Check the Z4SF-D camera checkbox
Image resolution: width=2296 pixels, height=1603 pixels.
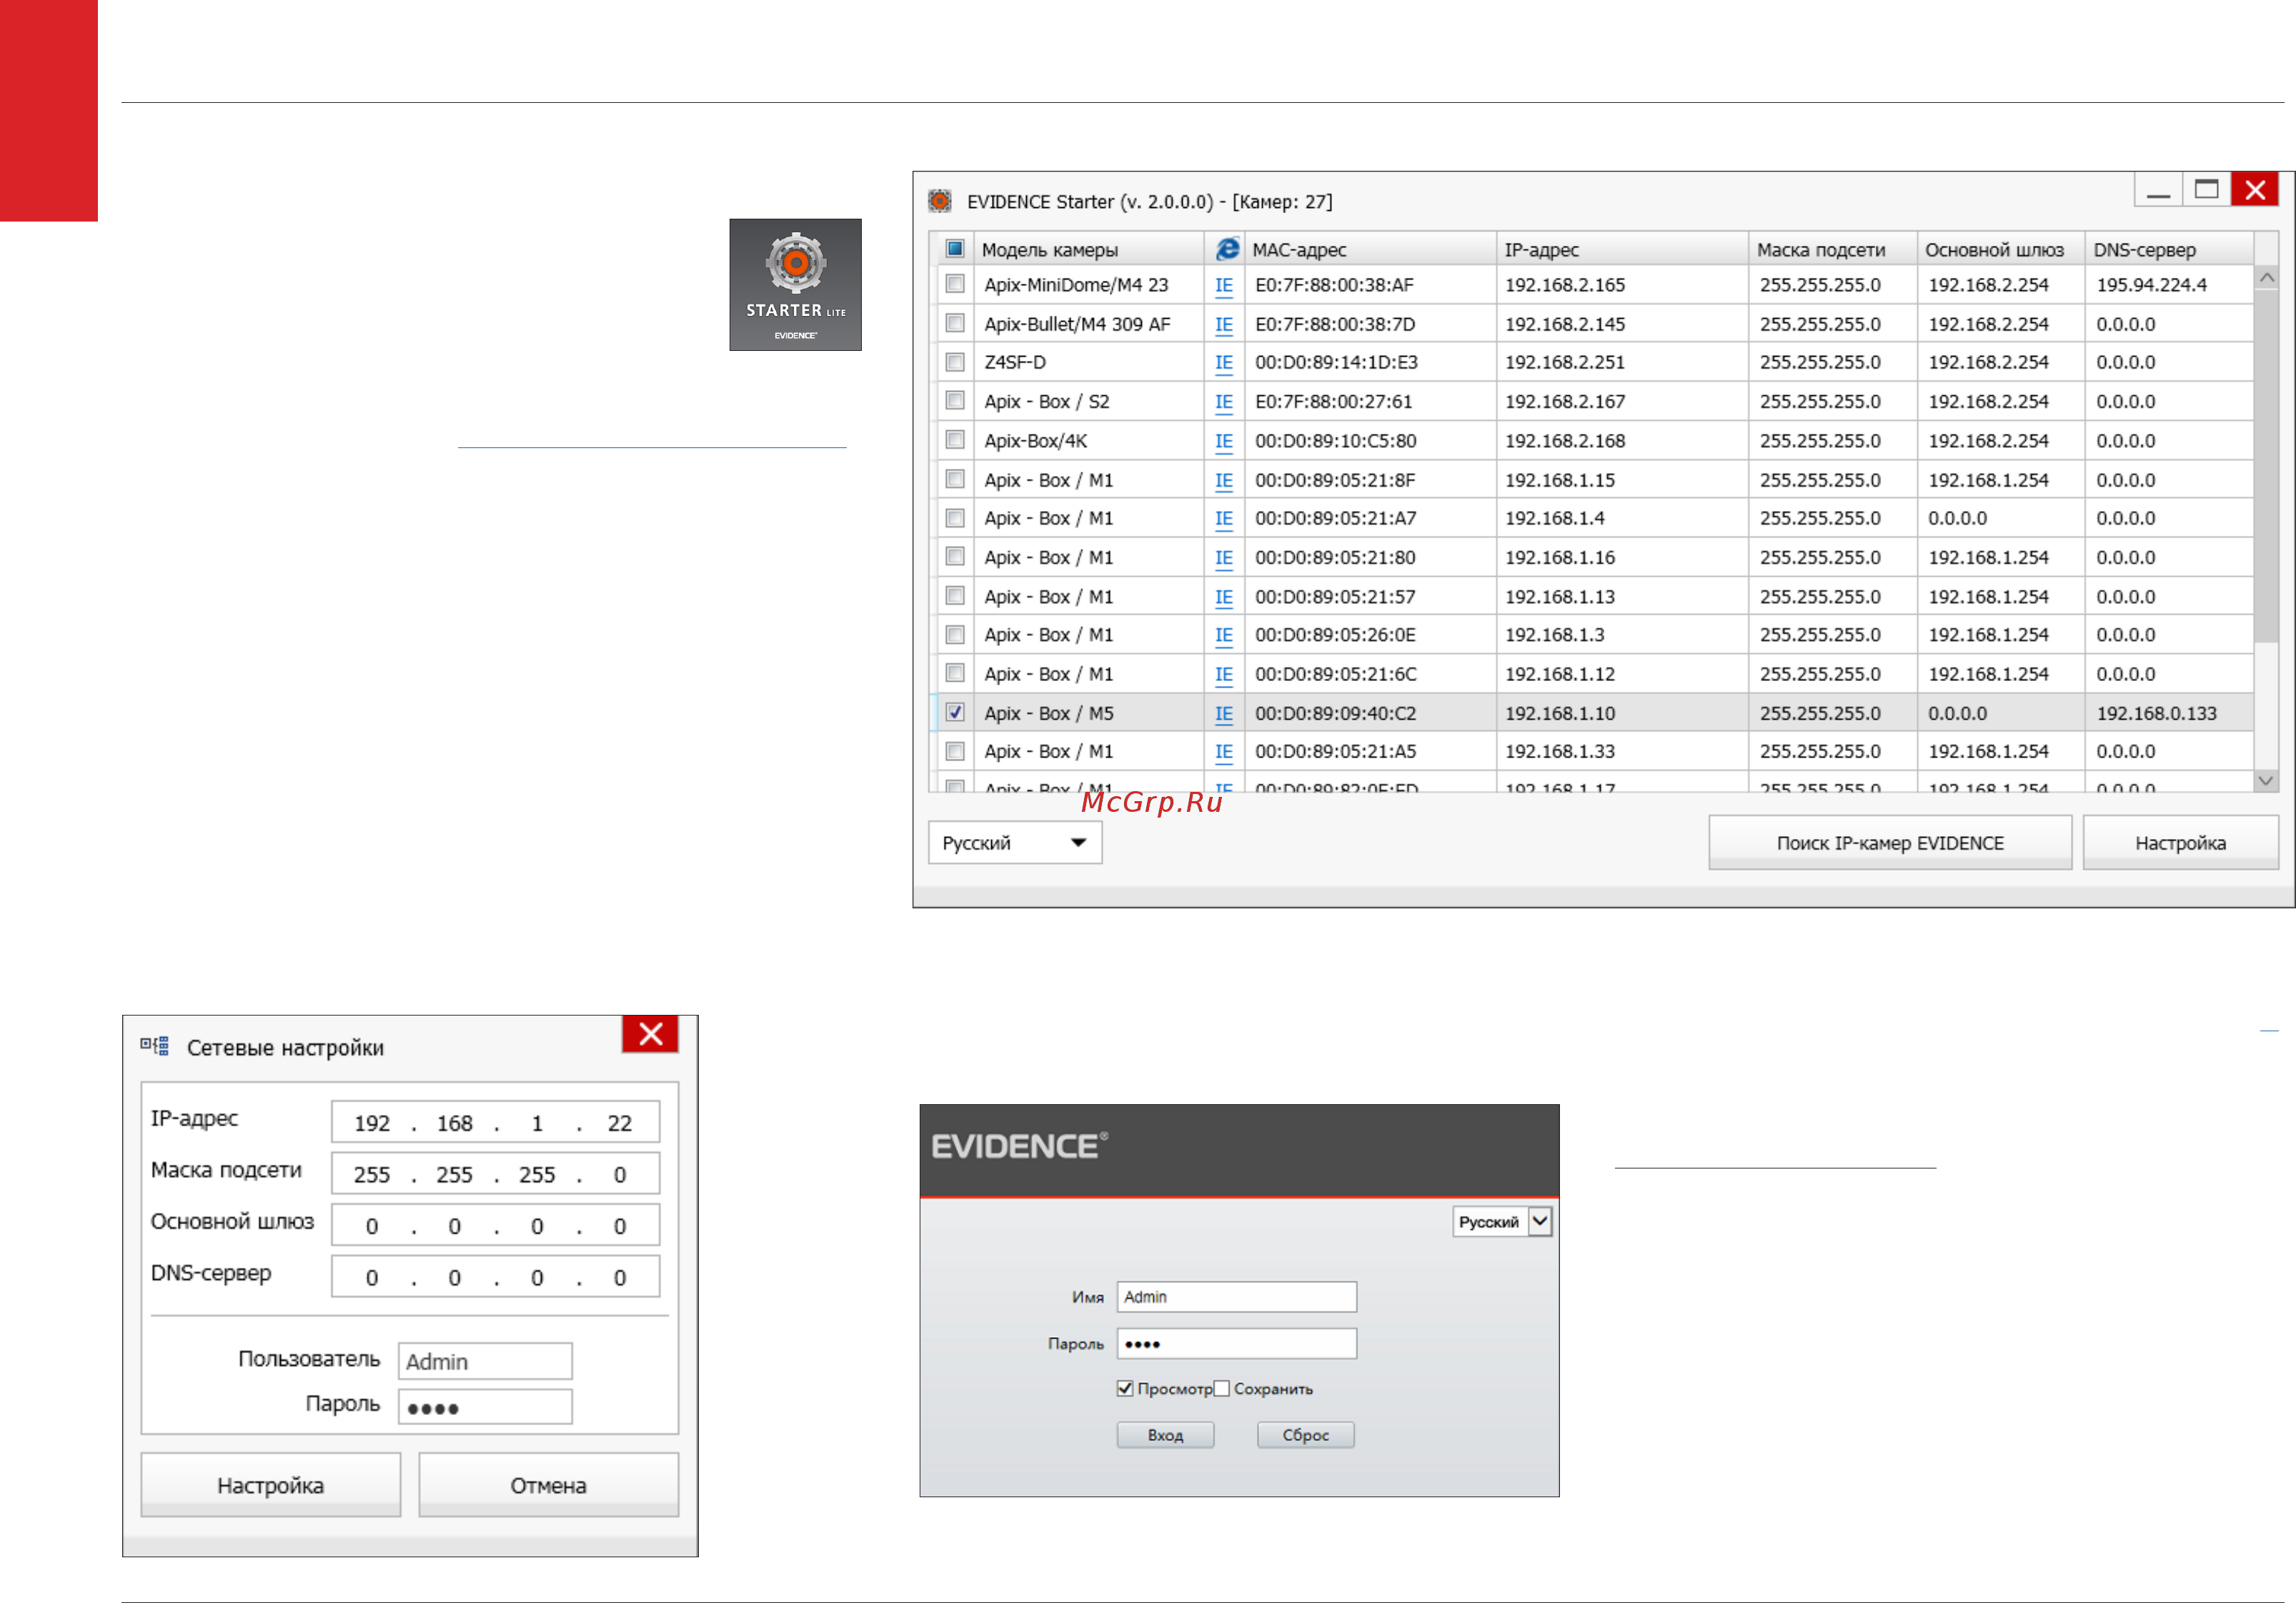tap(955, 362)
